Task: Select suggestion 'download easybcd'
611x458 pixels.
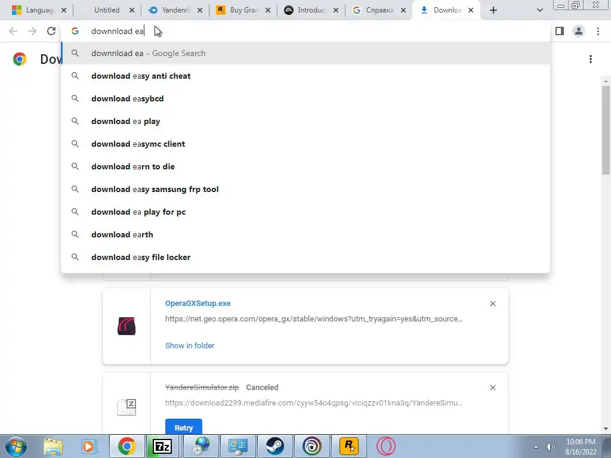Action: pos(305,98)
